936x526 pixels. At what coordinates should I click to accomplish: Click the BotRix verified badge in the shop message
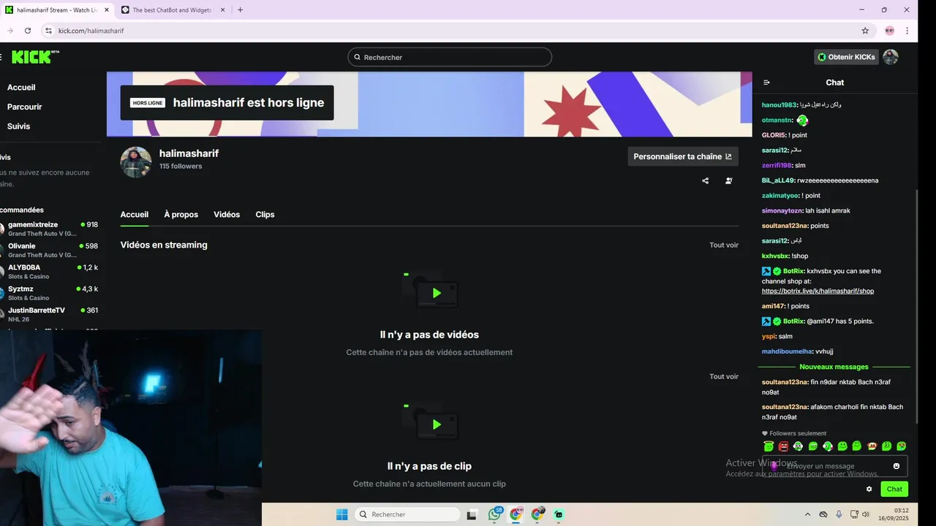click(x=777, y=271)
